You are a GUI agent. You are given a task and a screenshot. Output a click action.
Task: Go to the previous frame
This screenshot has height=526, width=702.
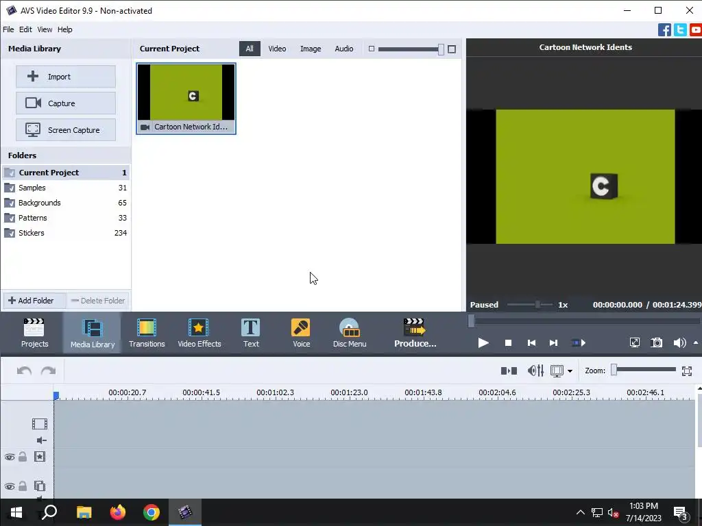pyautogui.click(x=531, y=343)
